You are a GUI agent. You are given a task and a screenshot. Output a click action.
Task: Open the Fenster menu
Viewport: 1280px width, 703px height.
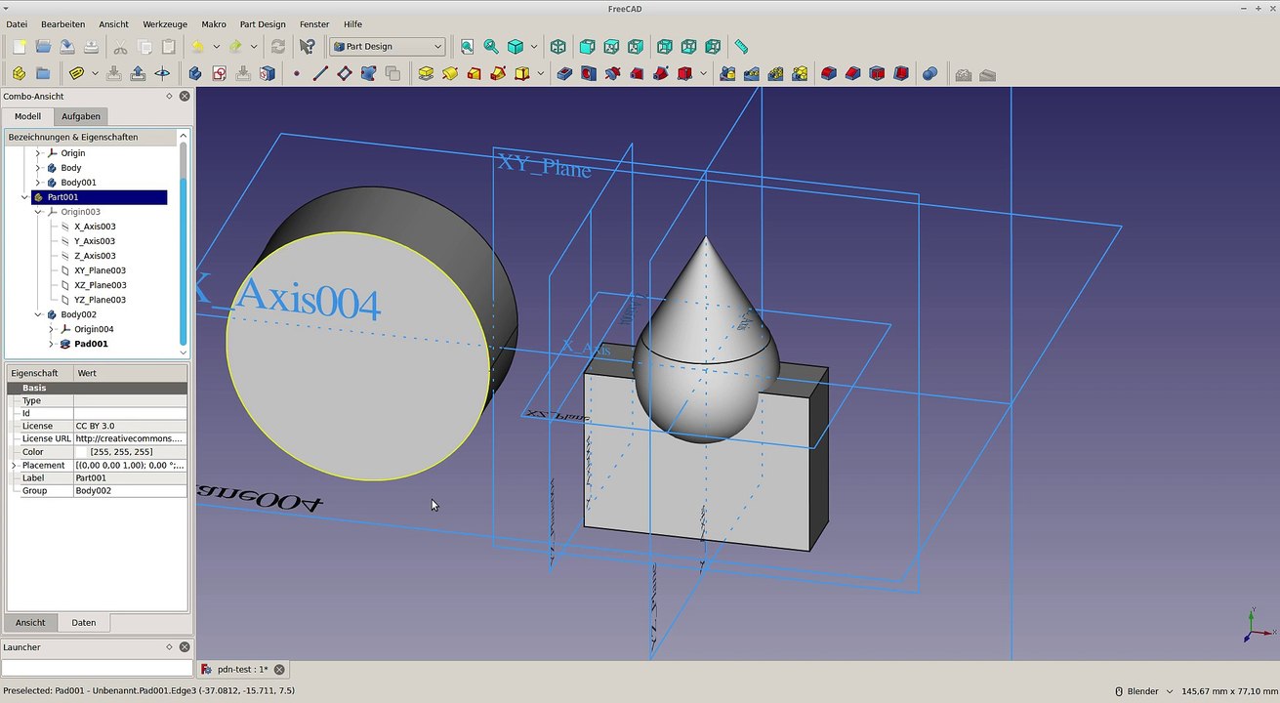coord(314,23)
